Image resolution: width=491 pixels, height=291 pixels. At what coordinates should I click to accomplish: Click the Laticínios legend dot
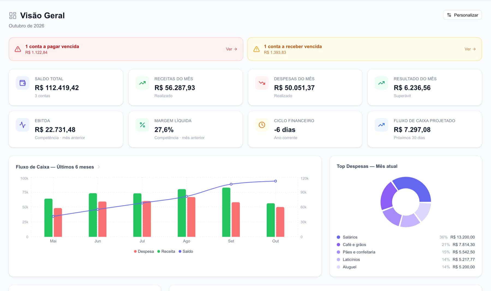(339, 260)
